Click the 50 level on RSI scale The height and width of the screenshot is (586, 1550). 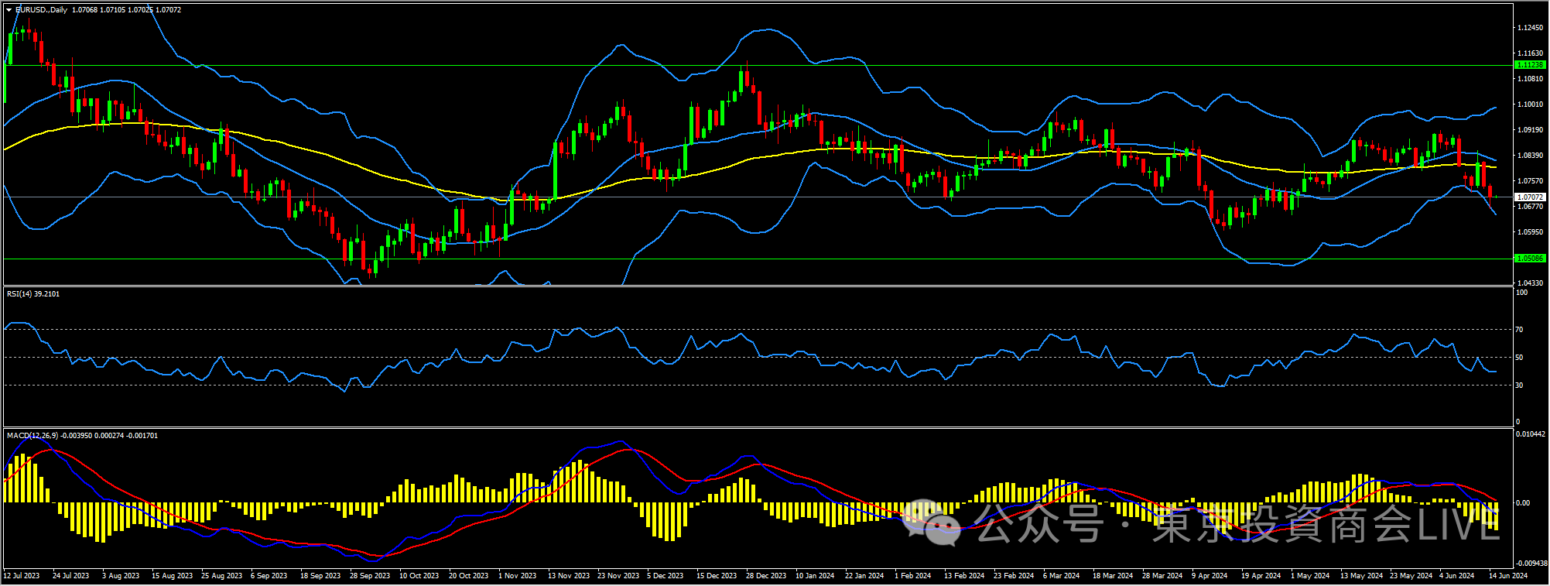pos(1519,358)
